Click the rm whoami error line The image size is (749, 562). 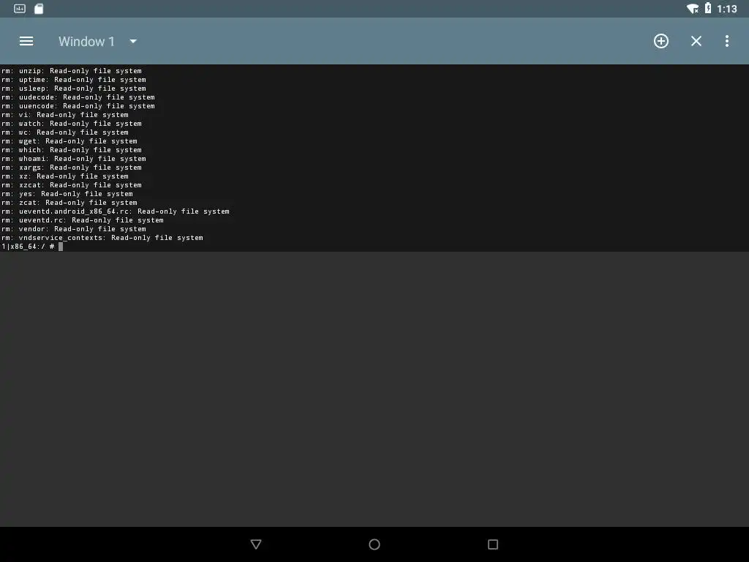[x=74, y=159]
